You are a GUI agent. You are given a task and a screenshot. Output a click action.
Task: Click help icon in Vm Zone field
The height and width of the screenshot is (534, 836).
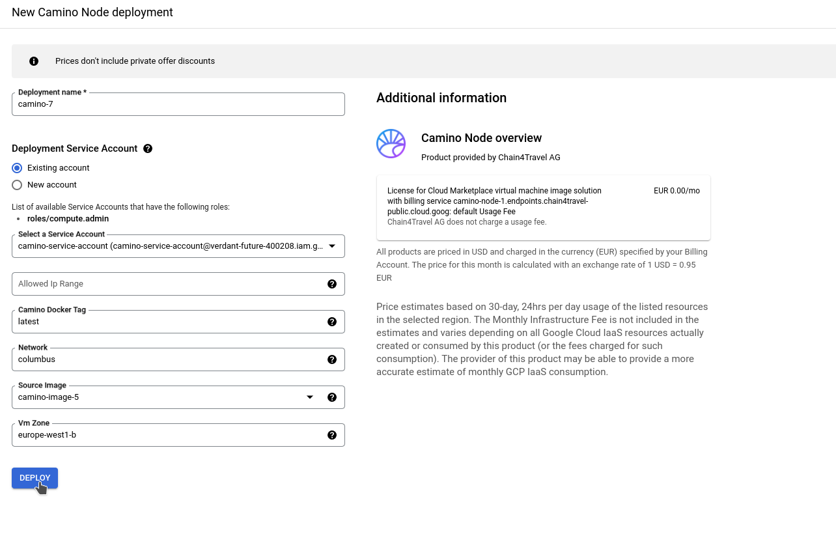tap(332, 435)
